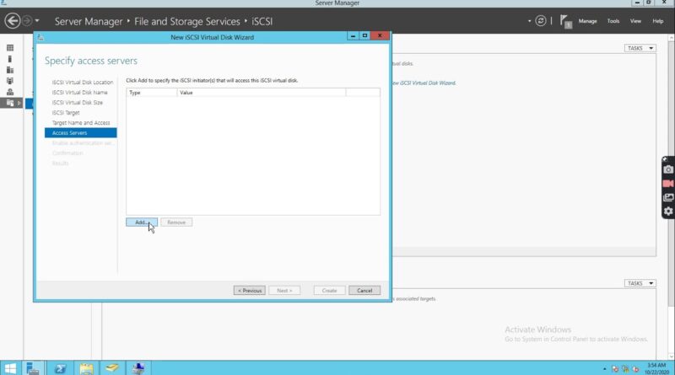Show hidden system tray icons
Viewport: 675px width, 375px height.
(604, 369)
